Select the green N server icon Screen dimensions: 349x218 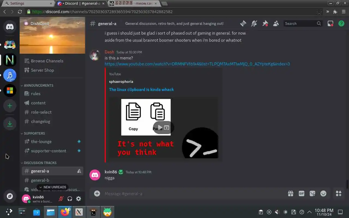pos(10,60)
